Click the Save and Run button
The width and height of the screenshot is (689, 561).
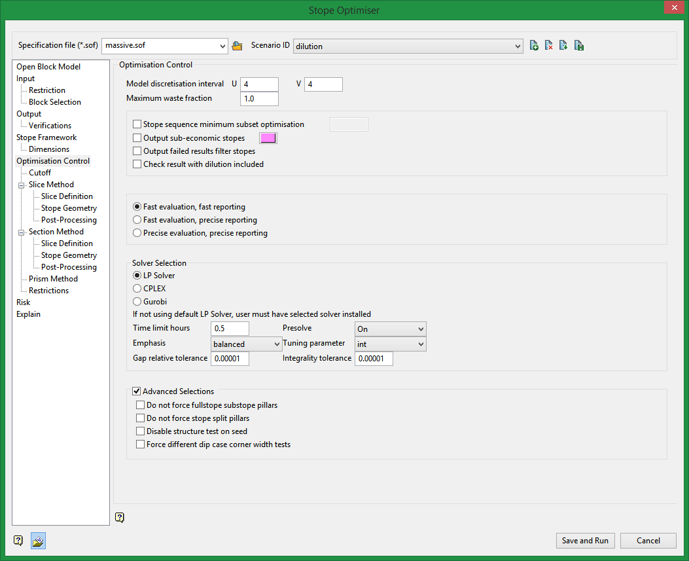585,541
